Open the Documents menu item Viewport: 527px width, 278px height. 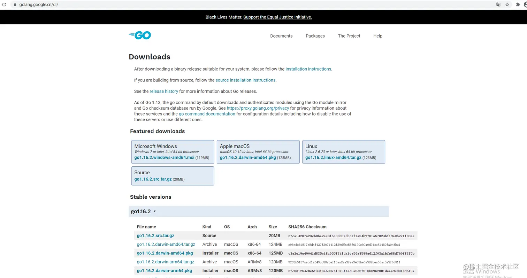click(281, 36)
